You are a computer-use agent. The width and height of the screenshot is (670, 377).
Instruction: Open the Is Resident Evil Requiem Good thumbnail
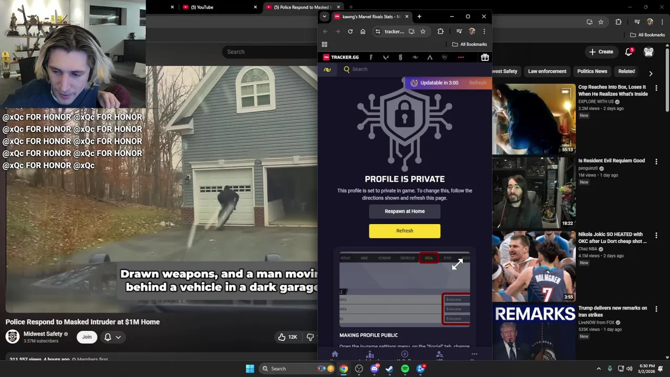(533, 192)
